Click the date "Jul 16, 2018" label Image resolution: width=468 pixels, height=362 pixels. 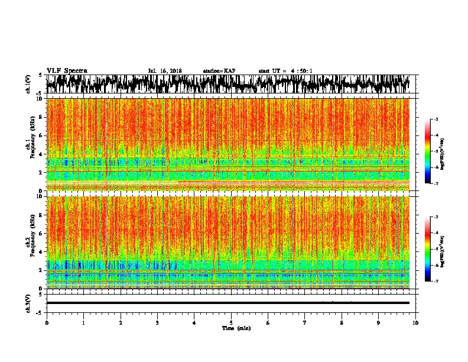165,71
